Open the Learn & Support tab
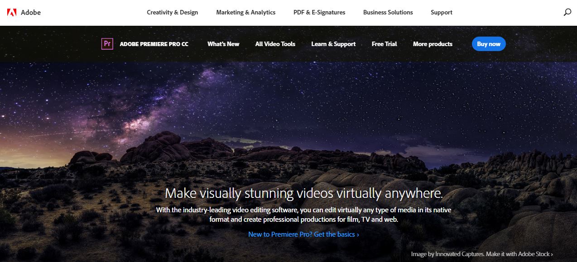The height and width of the screenshot is (262, 577). (333, 44)
